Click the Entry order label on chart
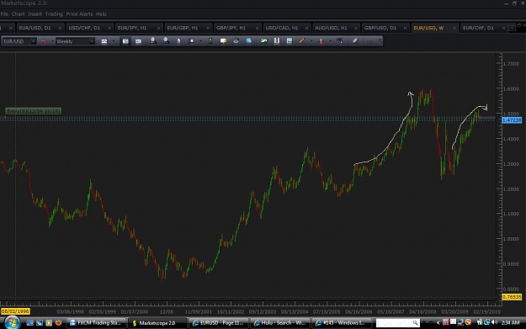 coord(33,111)
